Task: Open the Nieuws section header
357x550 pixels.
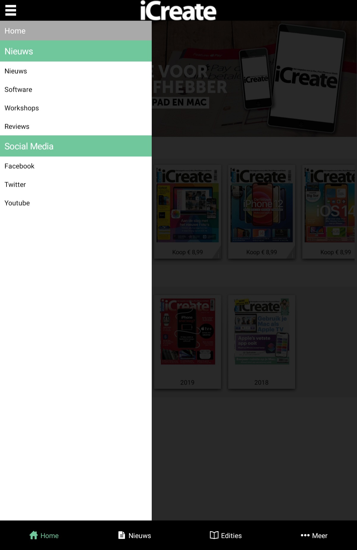Action: tap(76, 51)
